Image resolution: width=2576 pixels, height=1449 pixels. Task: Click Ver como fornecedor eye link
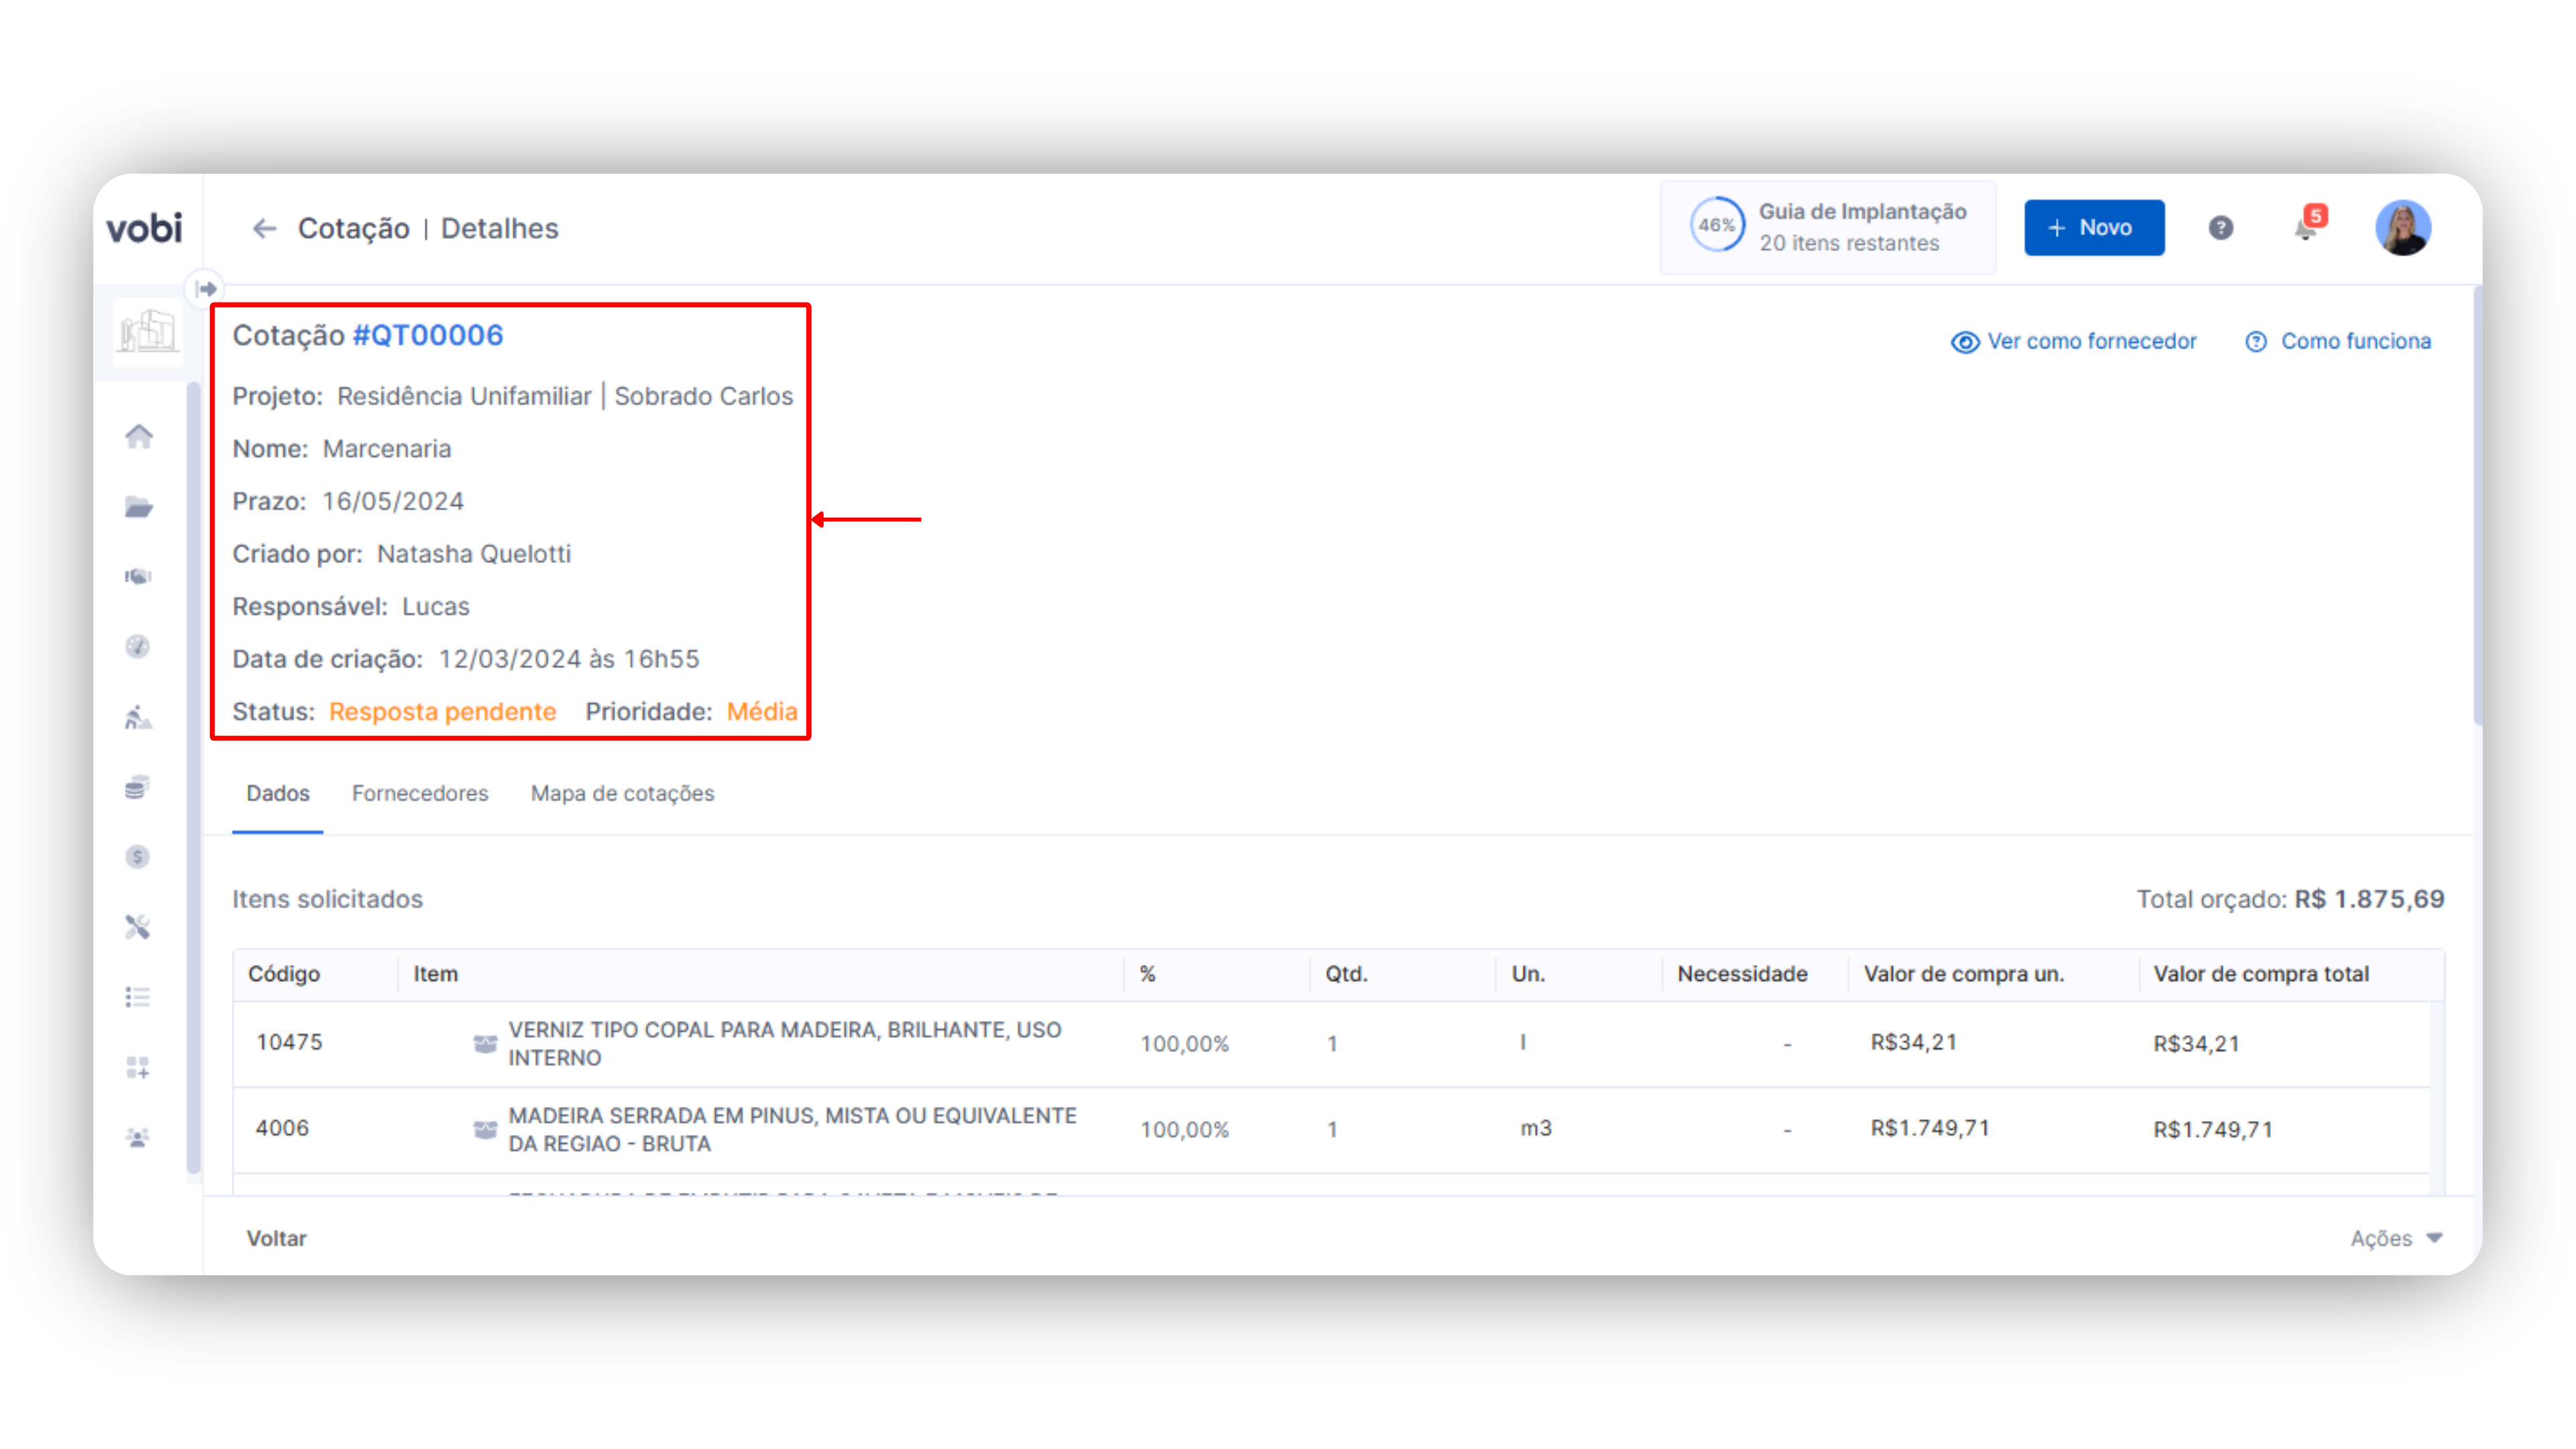pyautogui.click(x=2074, y=342)
